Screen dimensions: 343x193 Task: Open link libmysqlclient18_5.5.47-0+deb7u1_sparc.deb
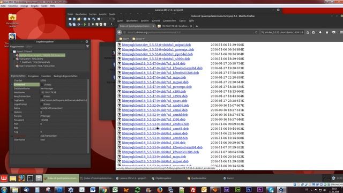(154, 101)
